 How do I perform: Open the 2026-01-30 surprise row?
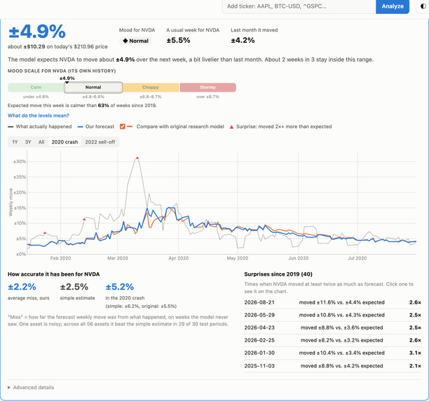pyautogui.click(x=332, y=353)
